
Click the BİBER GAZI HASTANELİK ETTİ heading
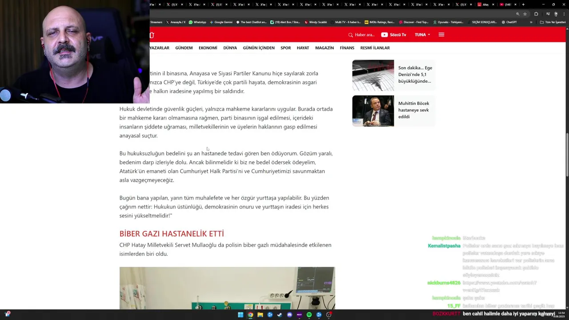pos(172,234)
